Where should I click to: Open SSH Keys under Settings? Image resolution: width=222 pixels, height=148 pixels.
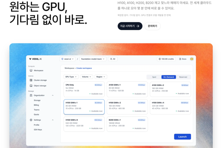click(x=38, y=130)
